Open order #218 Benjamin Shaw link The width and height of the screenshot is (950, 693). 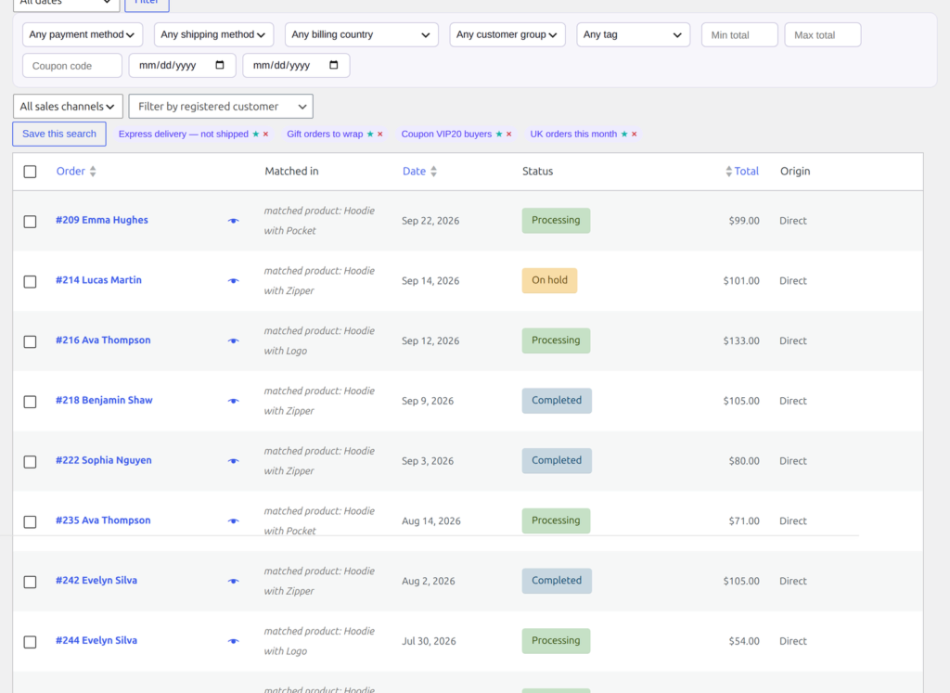click(104, 400)
